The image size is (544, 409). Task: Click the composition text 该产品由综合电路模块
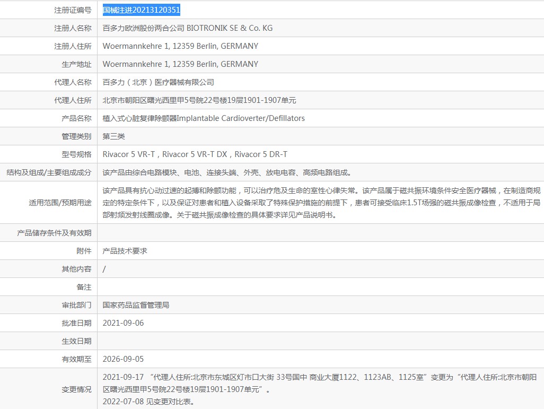point(227,172)
